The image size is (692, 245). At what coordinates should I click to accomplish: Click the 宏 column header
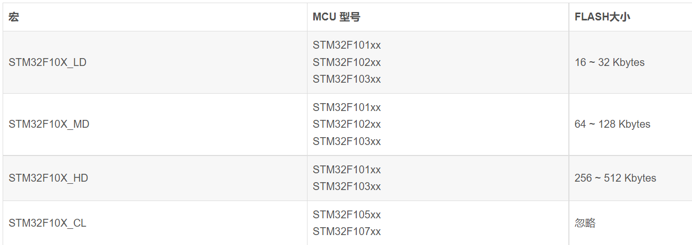[x=155, y=17]
